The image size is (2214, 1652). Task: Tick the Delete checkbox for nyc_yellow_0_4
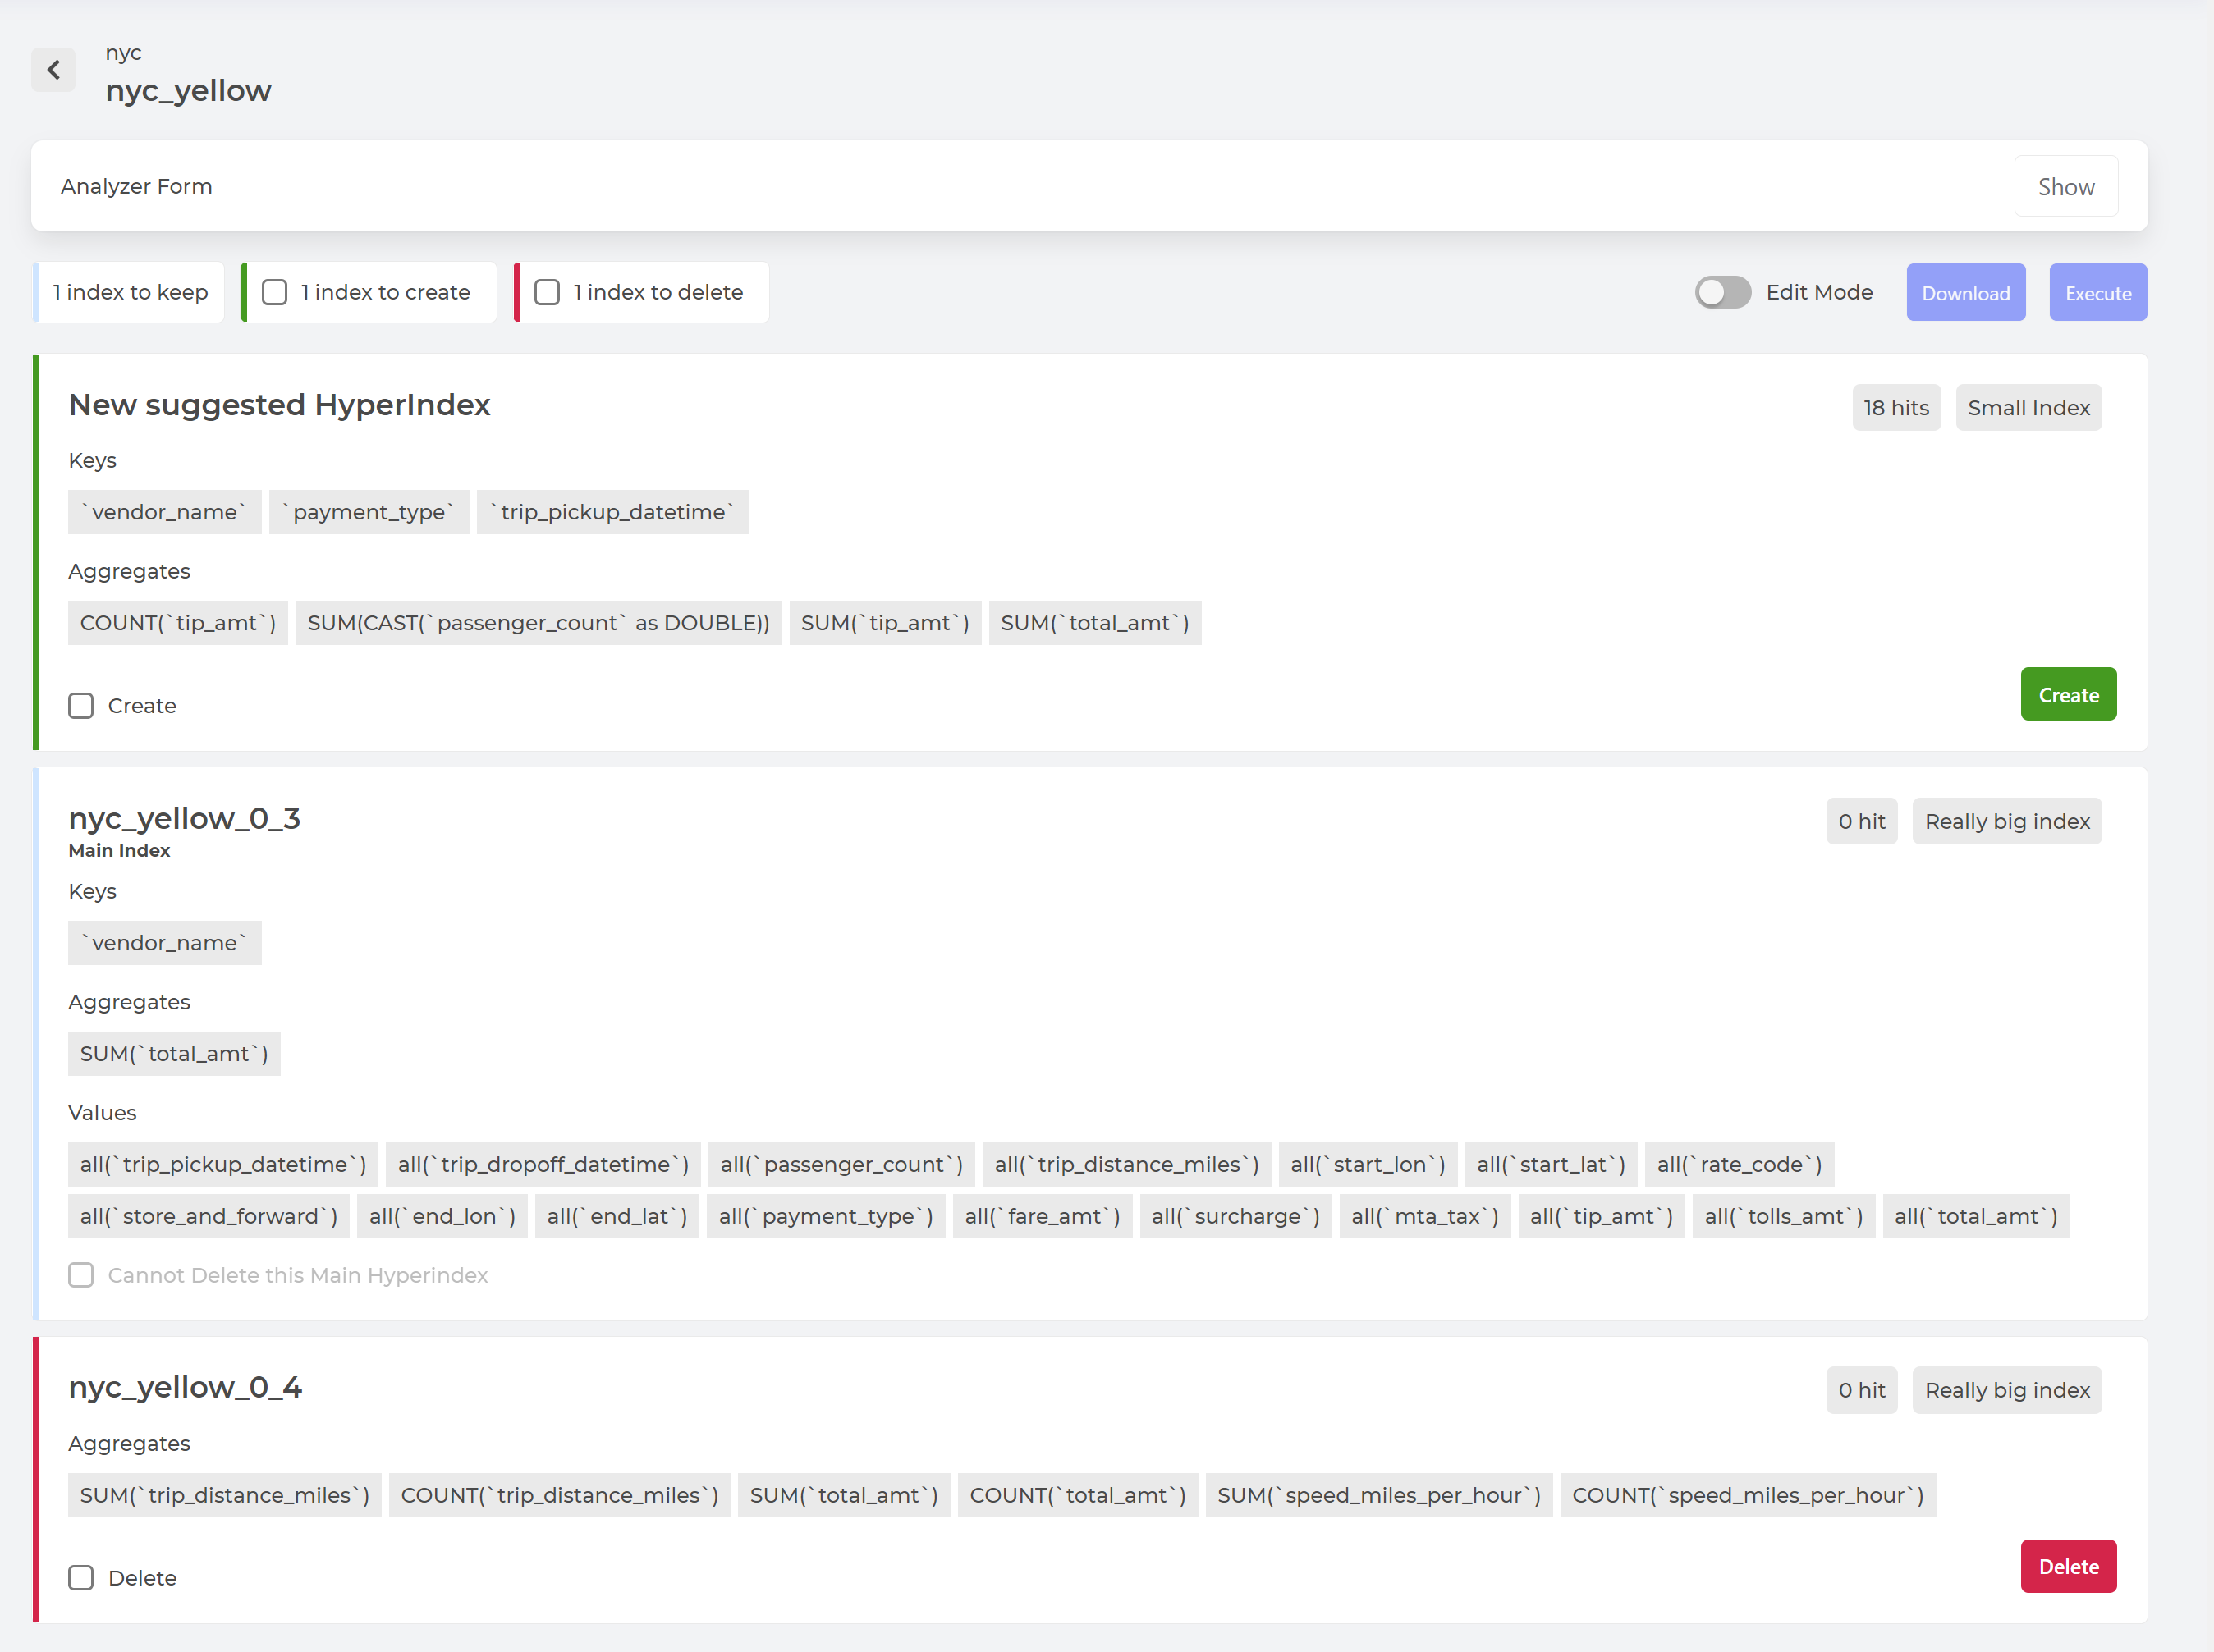(81, 1578)
